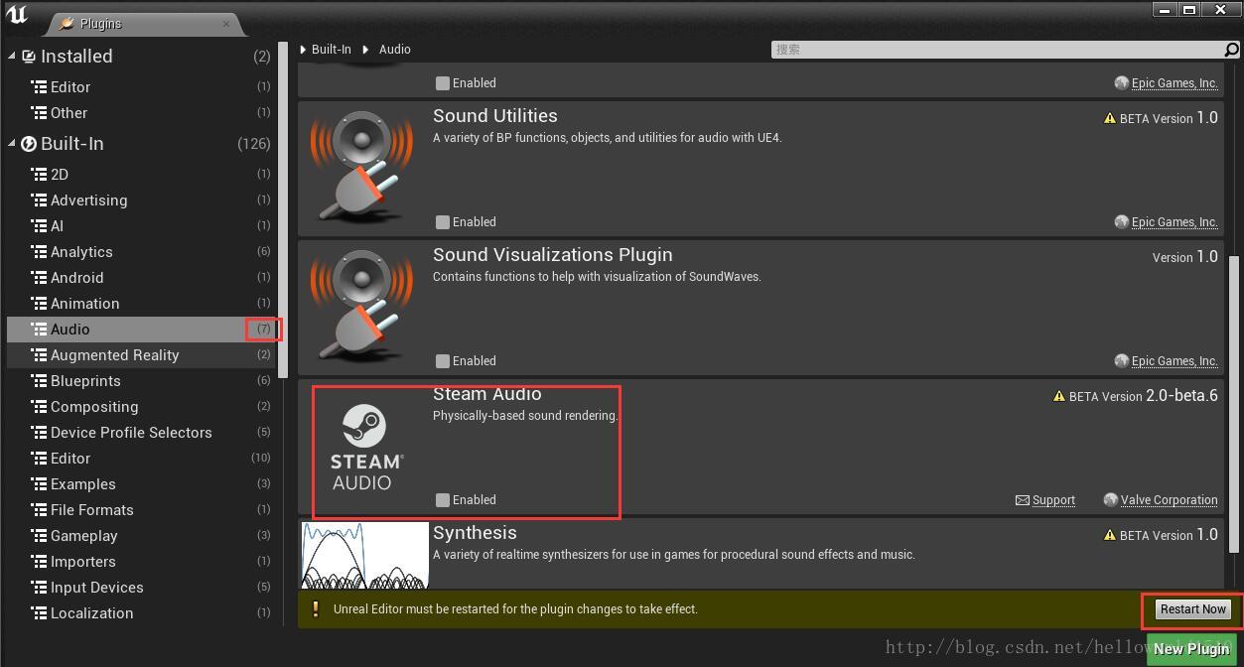The height and width of the screenshot is (667, 1244).
Task: Click the plug icon on Plugins tab
Action: 66,23
